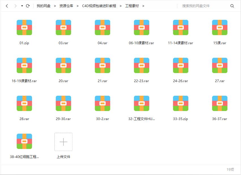Select the 32-工程文件HU... archive icon
This screenshot has height=175, width=241.
pyautogui.click(x=142, y=103)
